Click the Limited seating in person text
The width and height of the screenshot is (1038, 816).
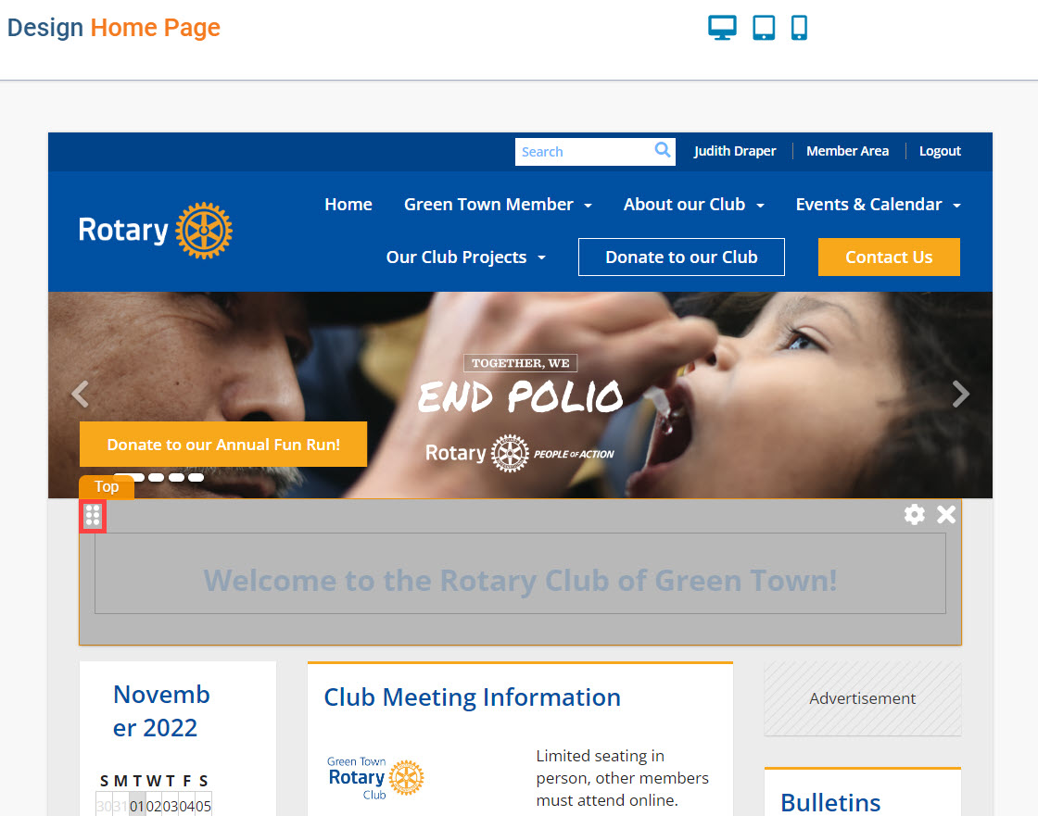622,778
